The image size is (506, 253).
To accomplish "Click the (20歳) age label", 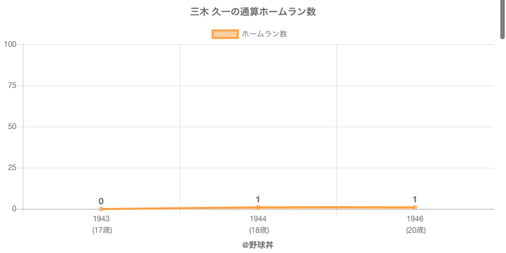I will [415, 230].
